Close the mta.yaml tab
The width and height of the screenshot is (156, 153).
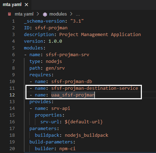tap(26, 5)
